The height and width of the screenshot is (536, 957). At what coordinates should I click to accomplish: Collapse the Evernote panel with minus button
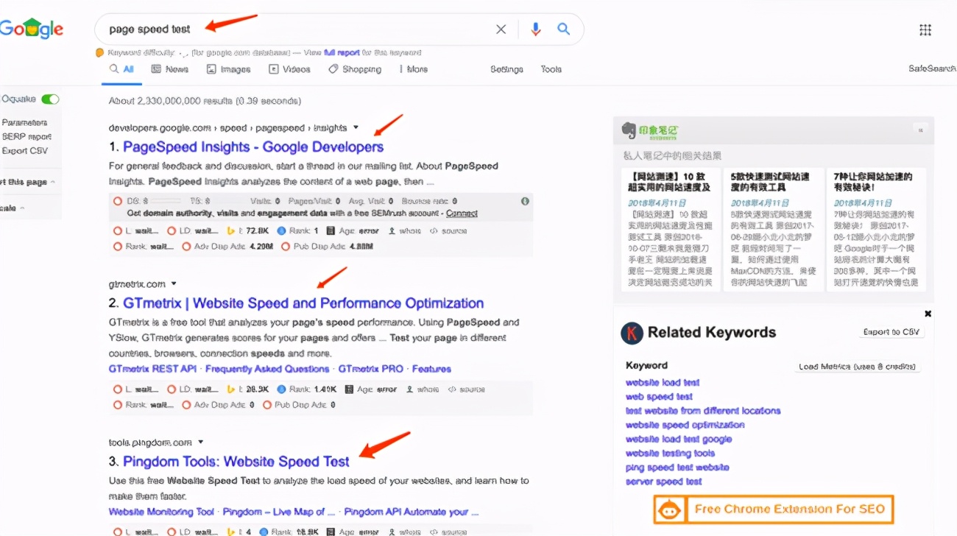tap(920, 130)
